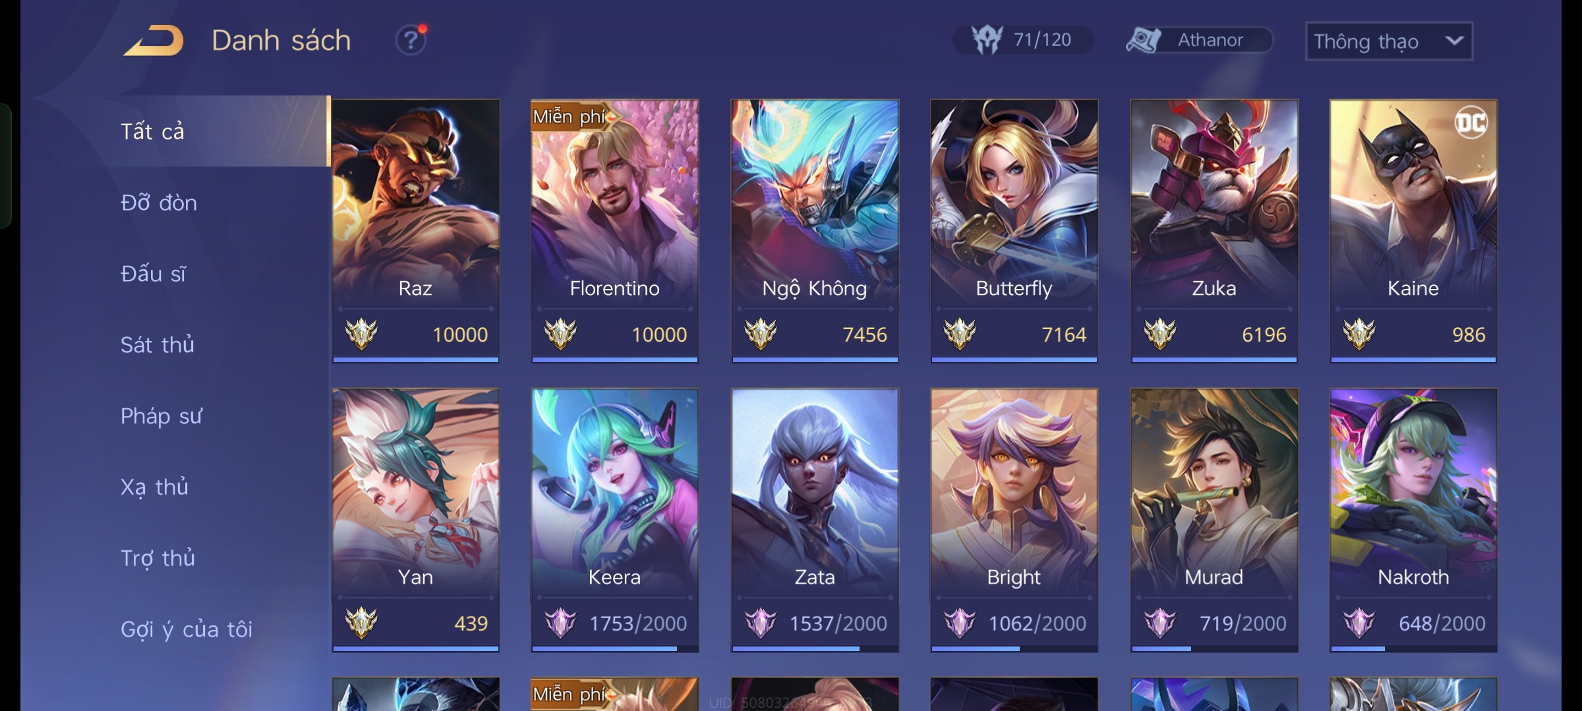
Task: Open Gợi ý của tôi list
Action: pos(187,629)
